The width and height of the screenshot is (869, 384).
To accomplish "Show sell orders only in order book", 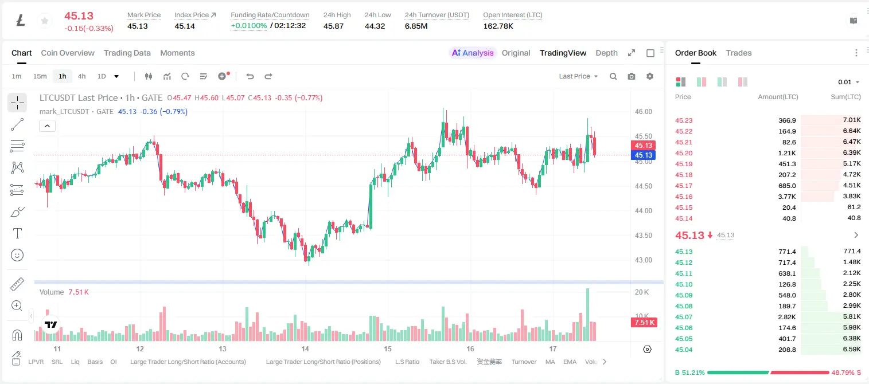I will point(743,82).
